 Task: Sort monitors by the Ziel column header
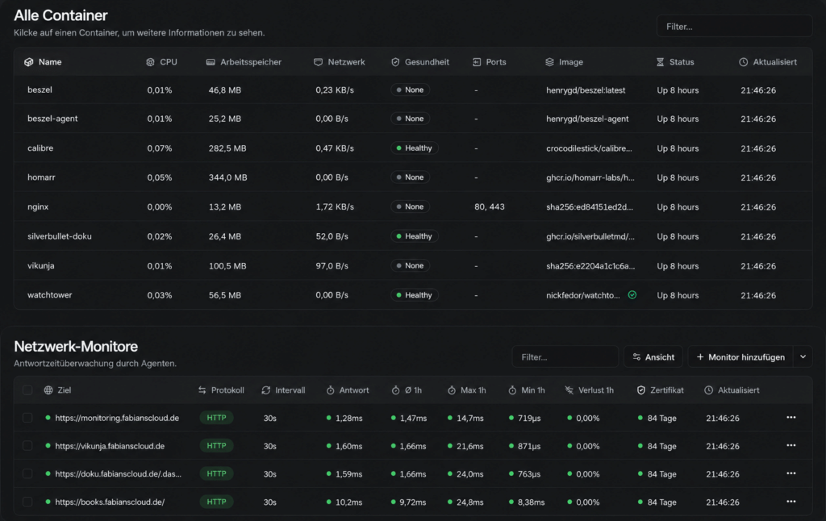(x=57, y=390)
